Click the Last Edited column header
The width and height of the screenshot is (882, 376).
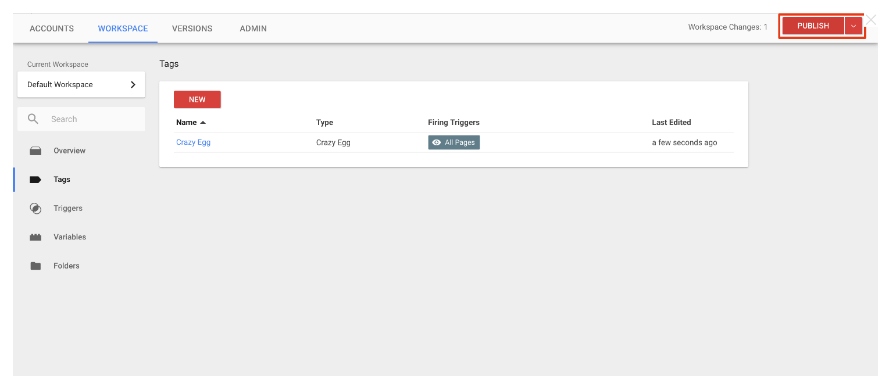(672, 123)
